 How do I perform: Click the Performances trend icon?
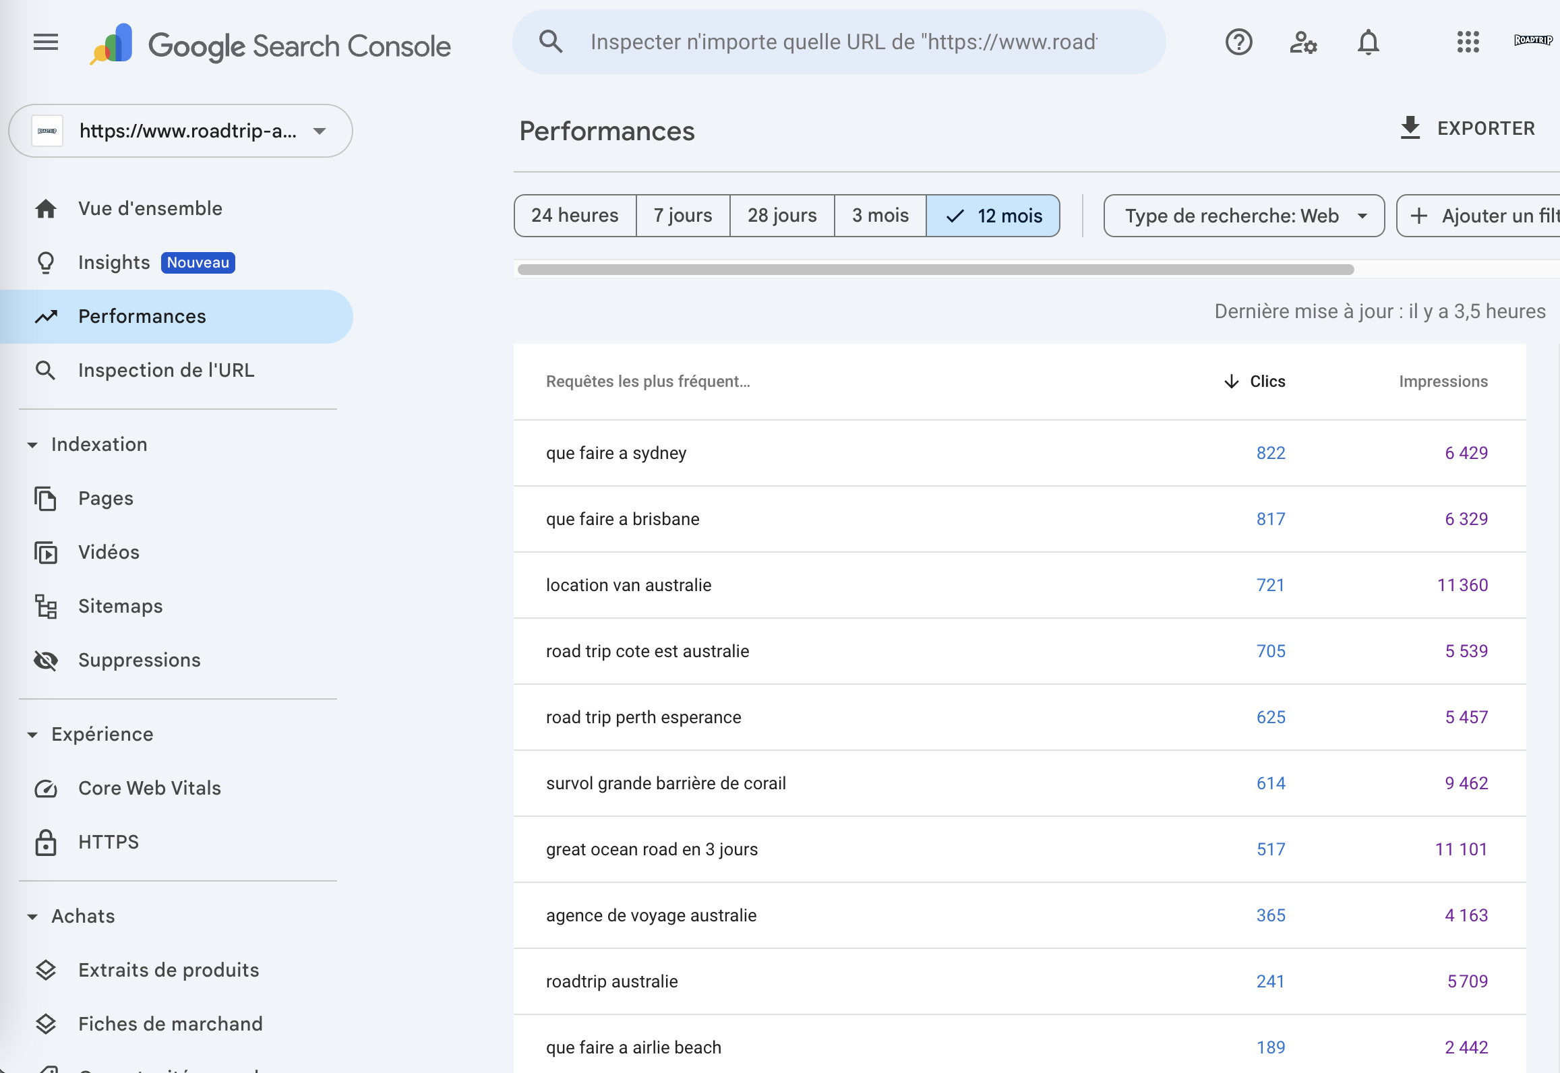tap(46, 316)
